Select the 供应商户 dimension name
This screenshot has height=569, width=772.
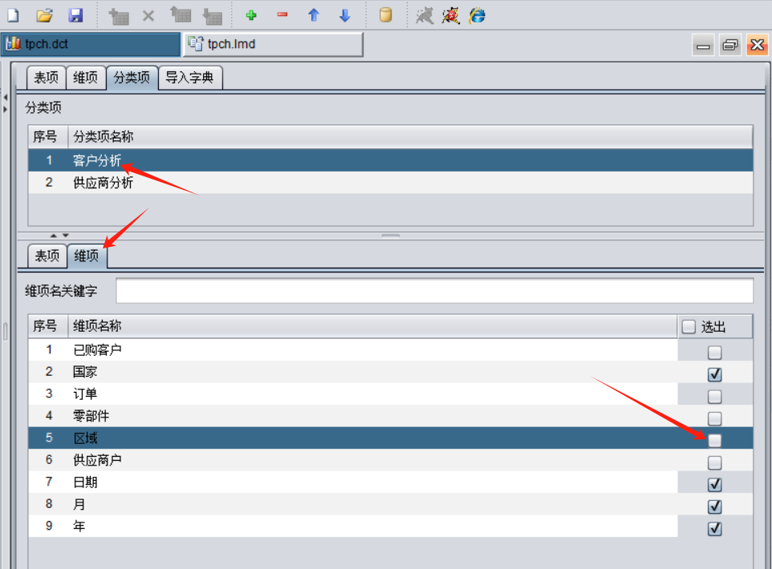click(97, 460)
